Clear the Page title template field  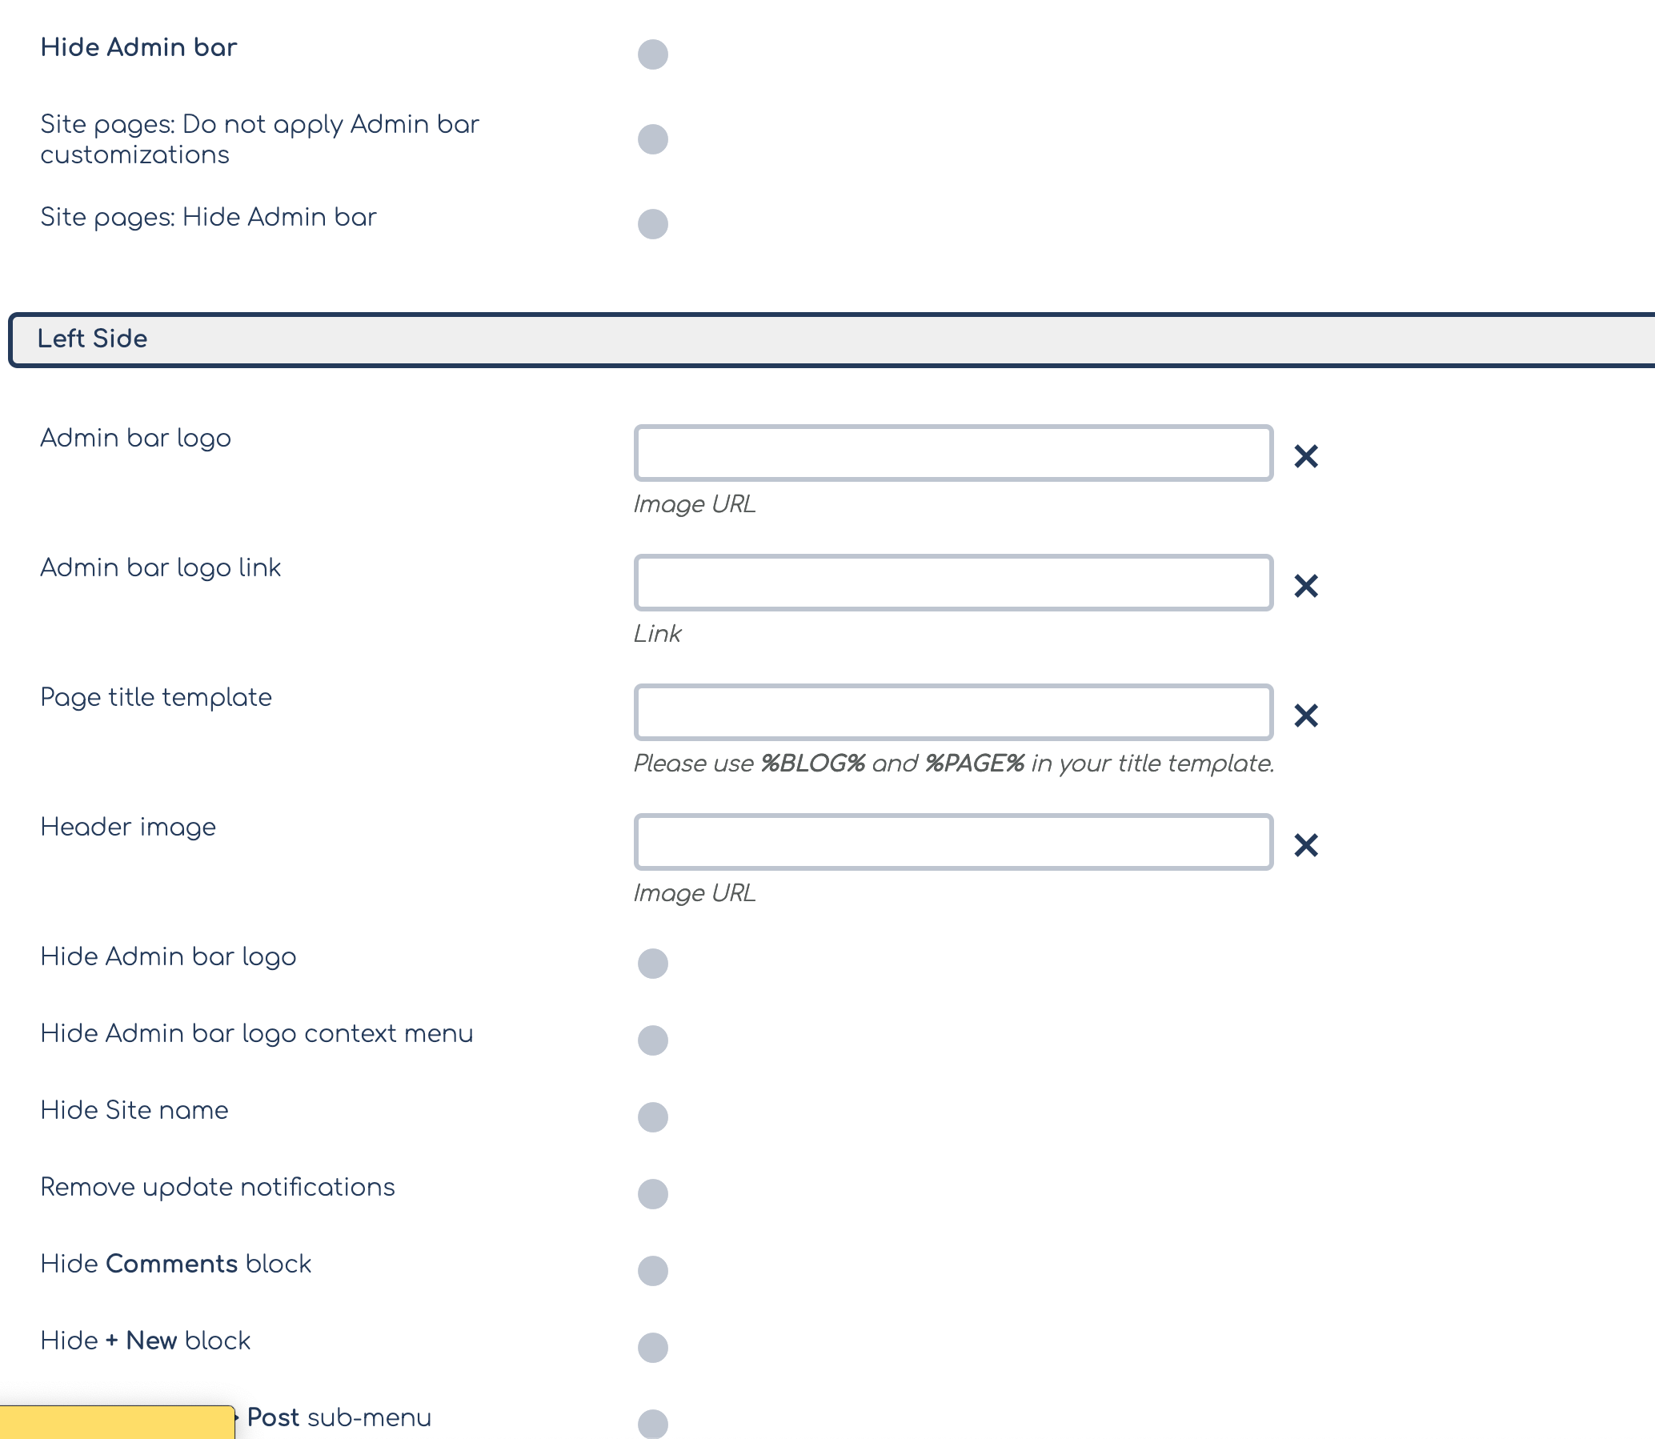point(1306,715)
